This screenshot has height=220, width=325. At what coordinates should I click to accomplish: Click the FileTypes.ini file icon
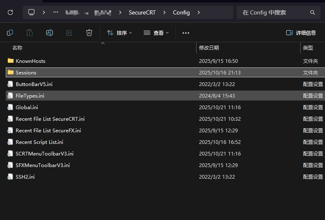click(x=10, y=96)
